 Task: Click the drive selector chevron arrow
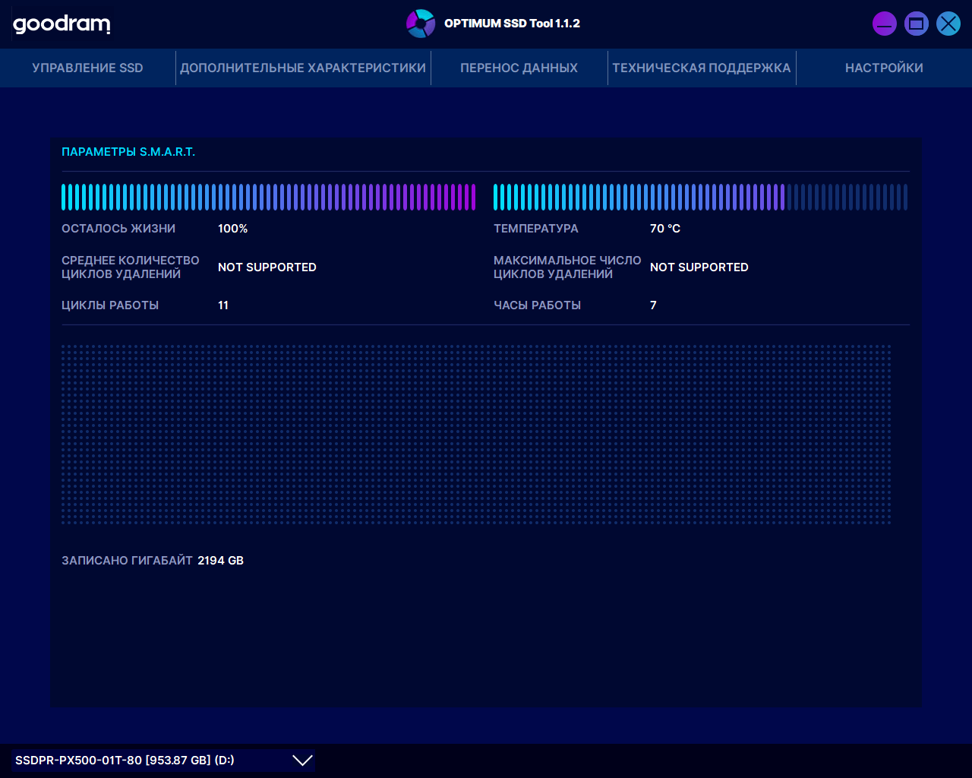[x=302, y=760]
